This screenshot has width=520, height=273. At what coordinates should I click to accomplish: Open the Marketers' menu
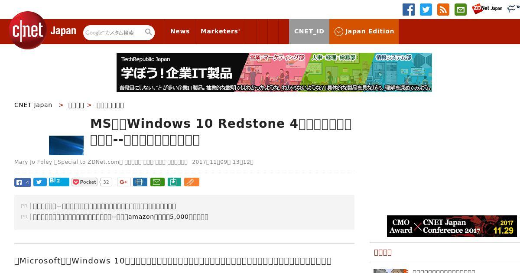click(x=220, y=31)
